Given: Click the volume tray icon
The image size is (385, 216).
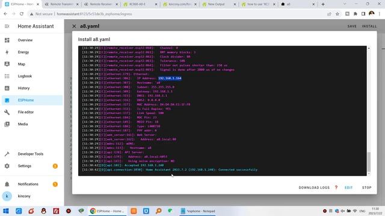Looking at the screenshot, I should [343, 211].
